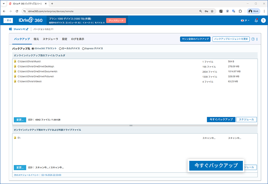Choose the Express デバイス radio option
Image resolution: width=268 pixels, height=184 pixels.
click(x=83, y=48)
